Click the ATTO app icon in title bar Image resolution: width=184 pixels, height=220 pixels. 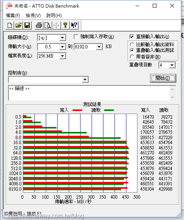(9, 6)
